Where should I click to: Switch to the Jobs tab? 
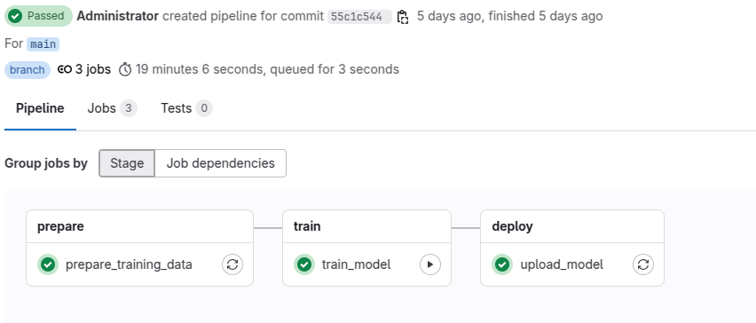[x=112, y=108]
